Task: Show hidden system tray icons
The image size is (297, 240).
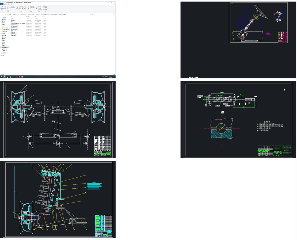Action: point(101,77)
